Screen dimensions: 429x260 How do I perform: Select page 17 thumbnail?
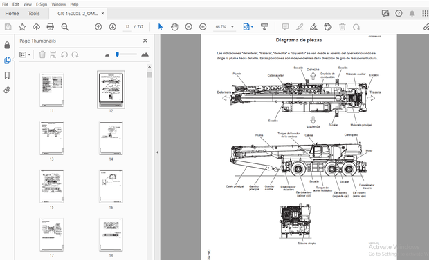52,234
